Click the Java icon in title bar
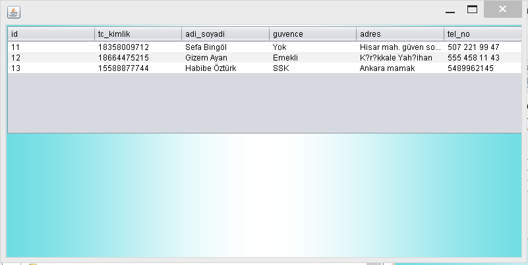 tap(13, 12)
